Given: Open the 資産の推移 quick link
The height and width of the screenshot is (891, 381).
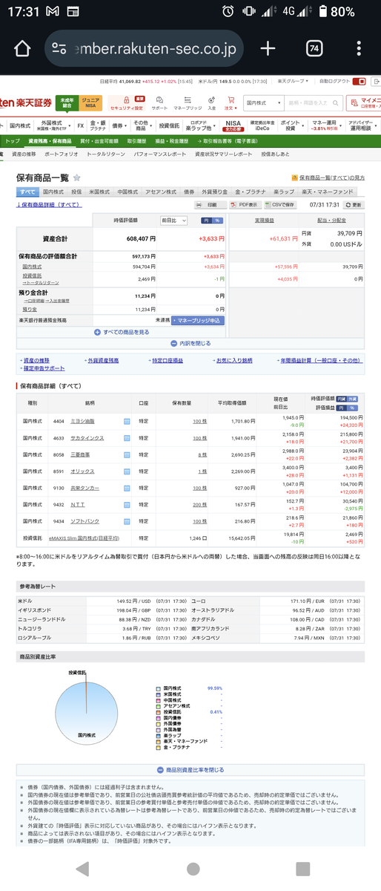Looking at the screenshot, I should click(38, 360).
